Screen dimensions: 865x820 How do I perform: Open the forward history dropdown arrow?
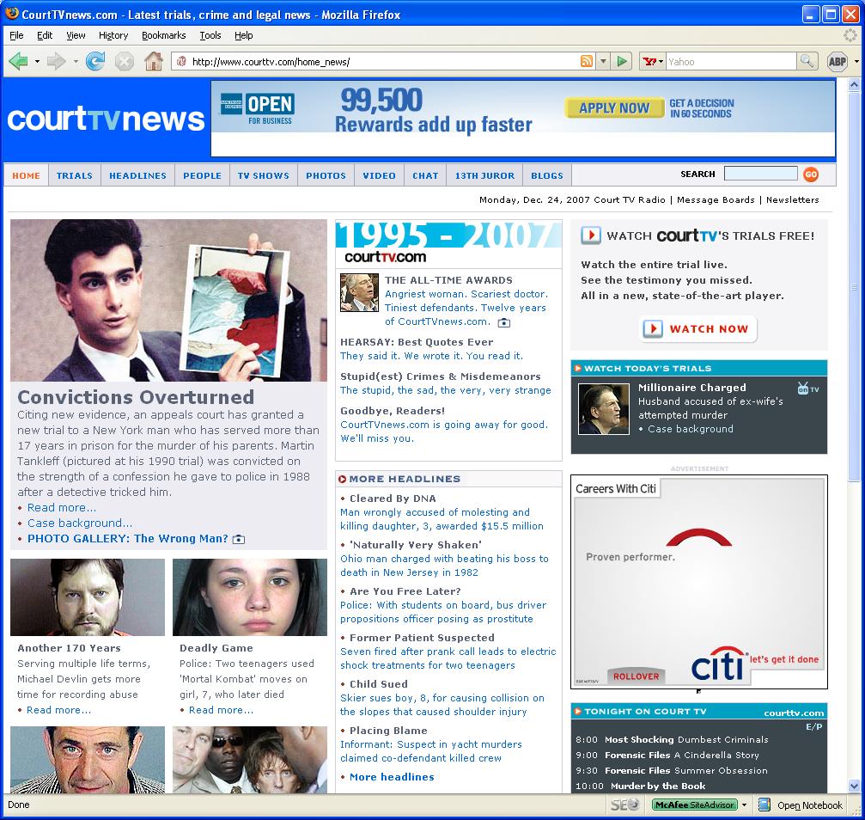coord(76,61)
